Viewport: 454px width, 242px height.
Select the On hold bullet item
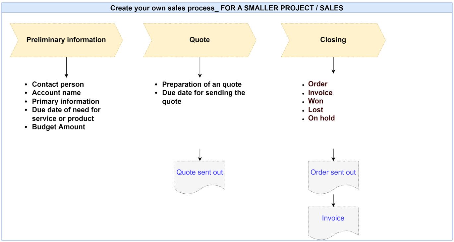click(x=321, y=118)
